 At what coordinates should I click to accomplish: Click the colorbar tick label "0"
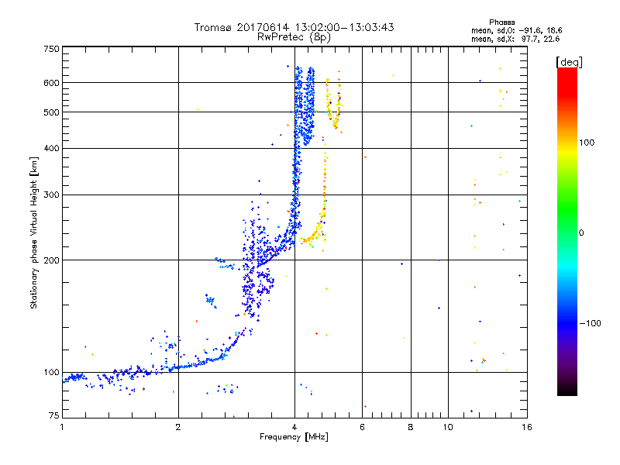coord(581,233)
